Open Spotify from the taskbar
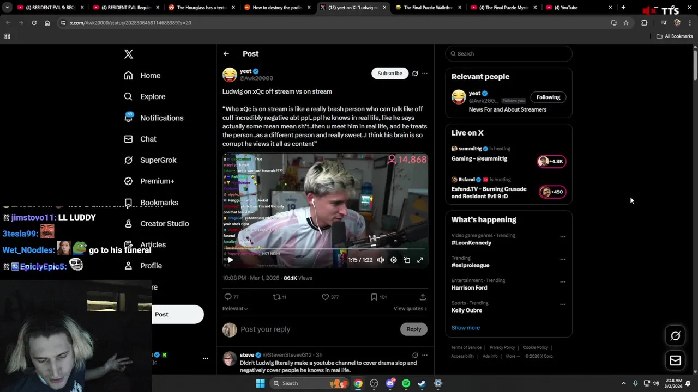 click(x=406, y=383)
